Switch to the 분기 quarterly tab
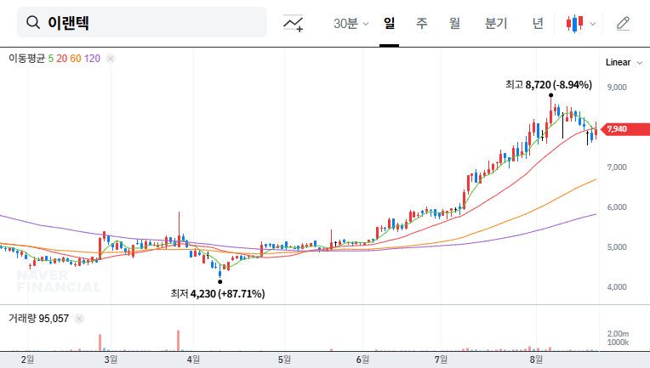 pyautogui.click(x=495, y=23)
